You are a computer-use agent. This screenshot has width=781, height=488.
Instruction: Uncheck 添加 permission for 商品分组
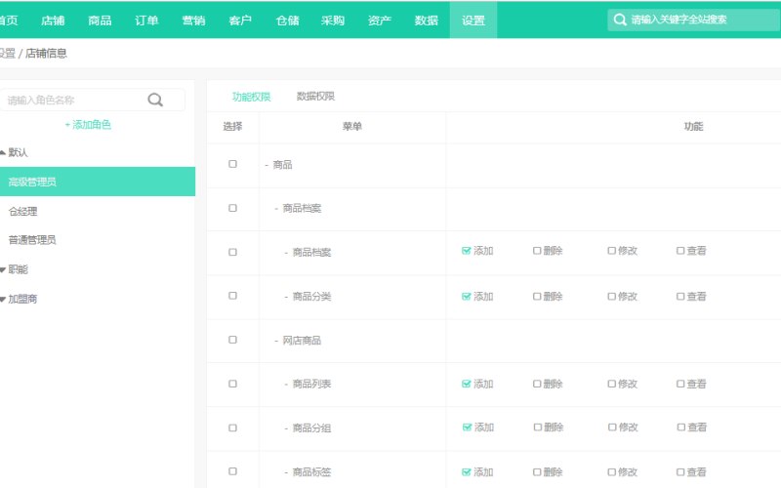(x=467, y=427)
